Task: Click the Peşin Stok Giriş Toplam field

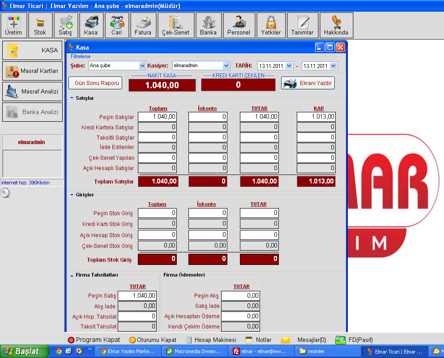Action: [x=158, y=213]
